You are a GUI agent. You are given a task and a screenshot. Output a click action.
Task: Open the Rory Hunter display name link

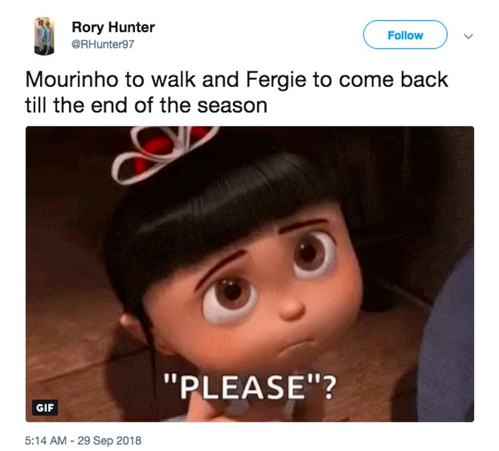click(113, 27)
